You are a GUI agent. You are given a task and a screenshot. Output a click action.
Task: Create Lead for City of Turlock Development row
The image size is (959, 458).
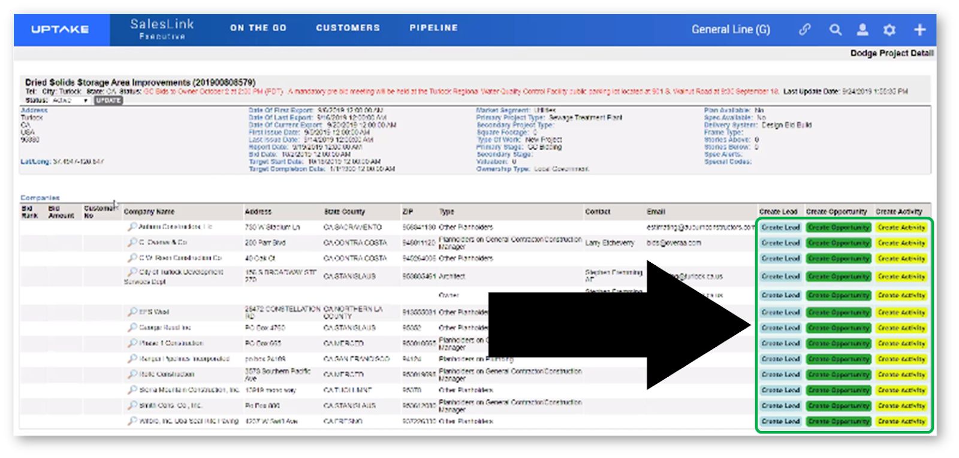point(780,277)
